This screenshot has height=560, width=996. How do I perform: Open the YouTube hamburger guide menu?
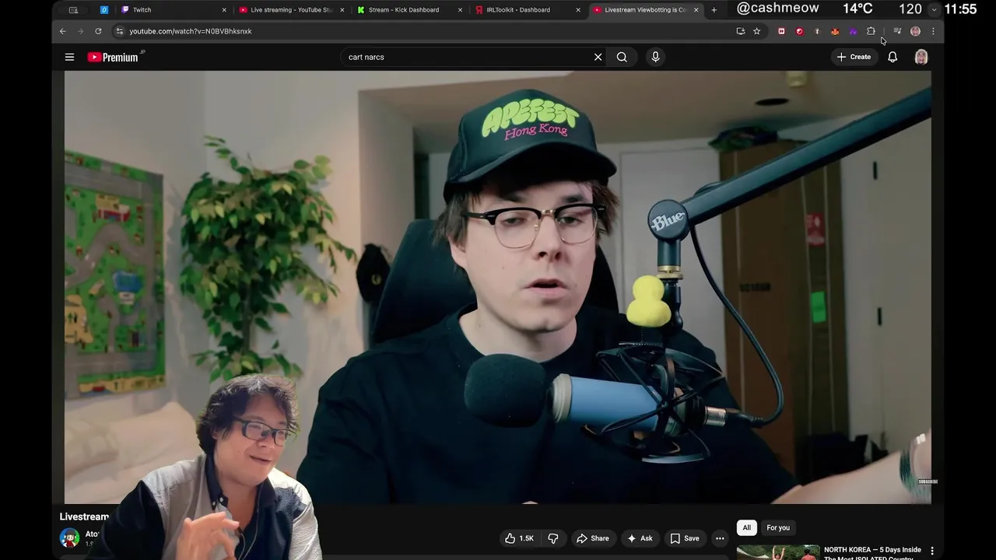tap(69, 57)
